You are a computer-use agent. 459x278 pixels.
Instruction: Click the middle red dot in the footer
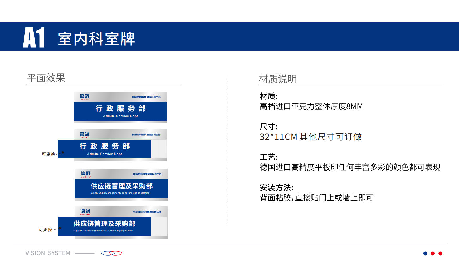433,253
